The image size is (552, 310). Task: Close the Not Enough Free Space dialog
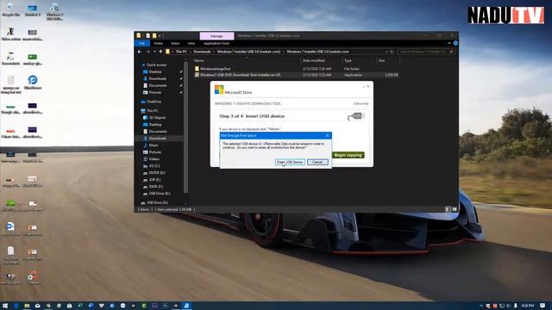coord(328,135)
